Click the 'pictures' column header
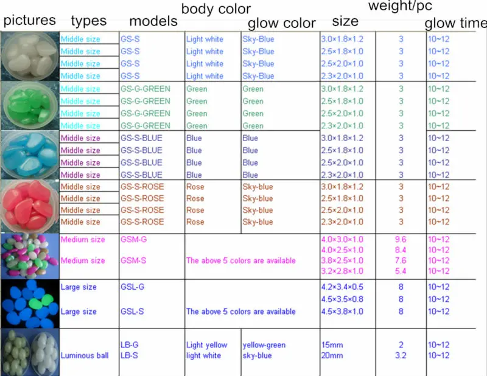 [x=29, y=20]
